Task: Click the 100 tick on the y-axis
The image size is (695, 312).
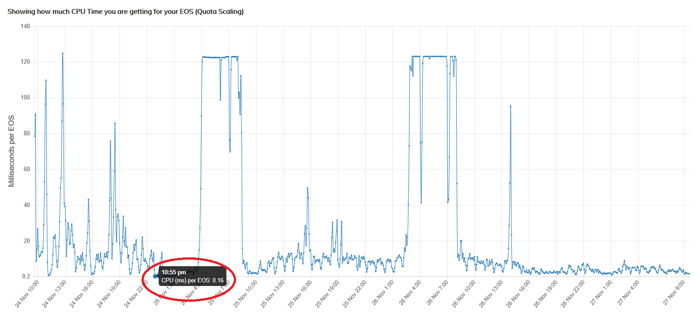Action: coord(25,98)
